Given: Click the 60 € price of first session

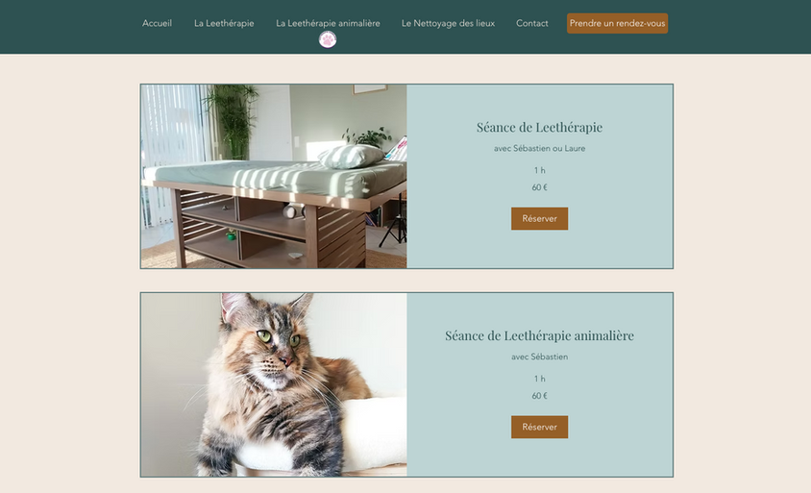Looking at the screenshot, I should point(539,187).
